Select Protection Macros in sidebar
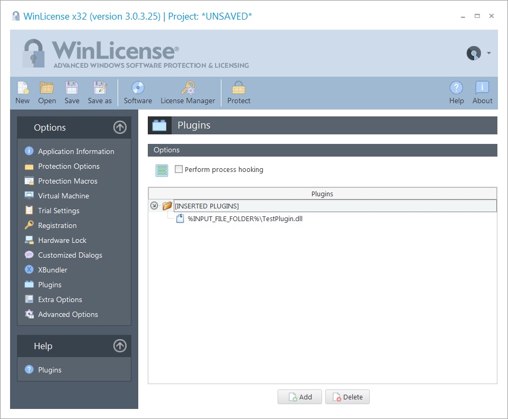Viewport: 508px width, 419px height. [x=68, y=181]
